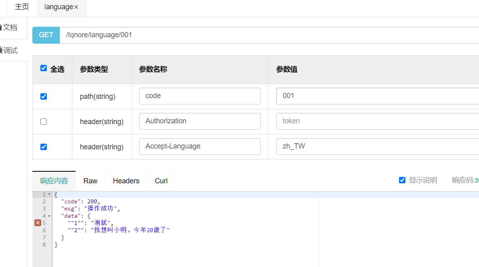479x267 pixels.
Task: Click the Accept-Language parameter name field
Action: (x=200, y=147)
